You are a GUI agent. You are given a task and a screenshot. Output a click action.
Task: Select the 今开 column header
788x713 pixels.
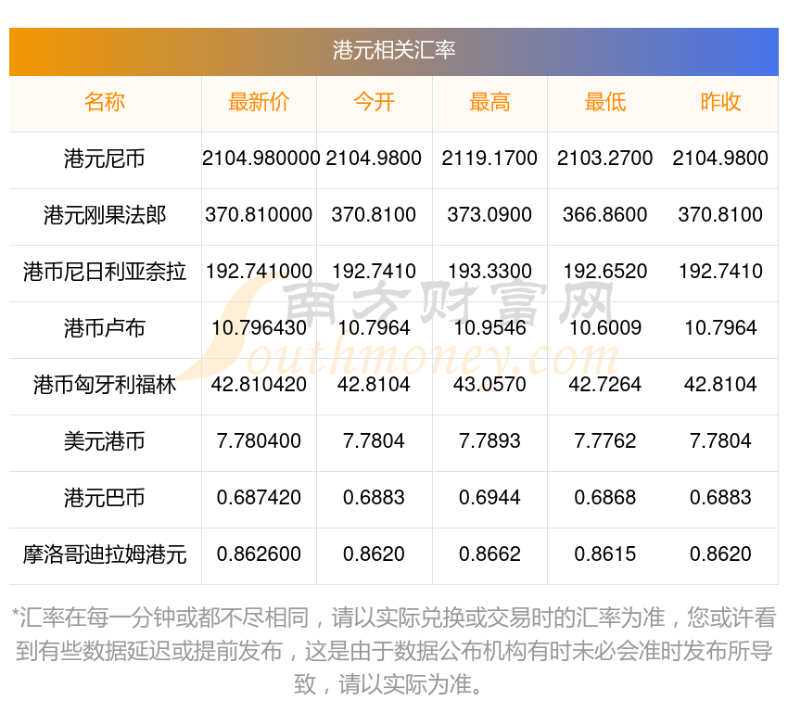click(x=374, y=102)
